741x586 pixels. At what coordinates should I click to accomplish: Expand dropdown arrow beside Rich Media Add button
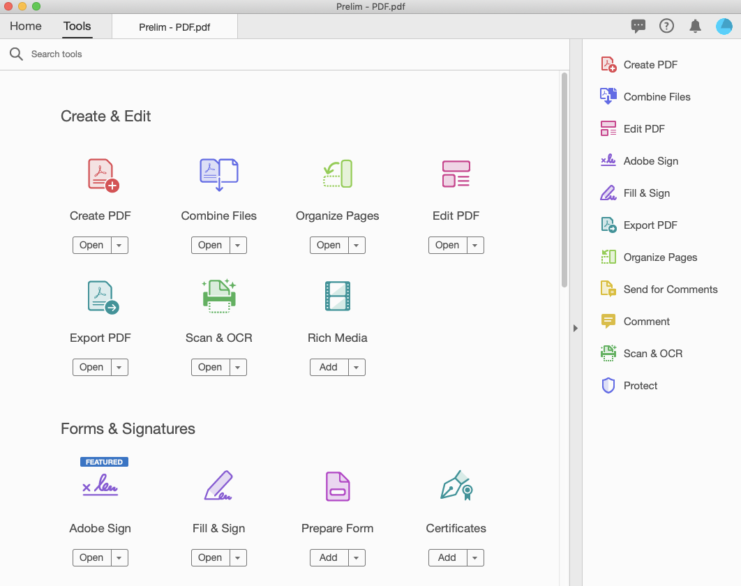[x=357, y=367]
